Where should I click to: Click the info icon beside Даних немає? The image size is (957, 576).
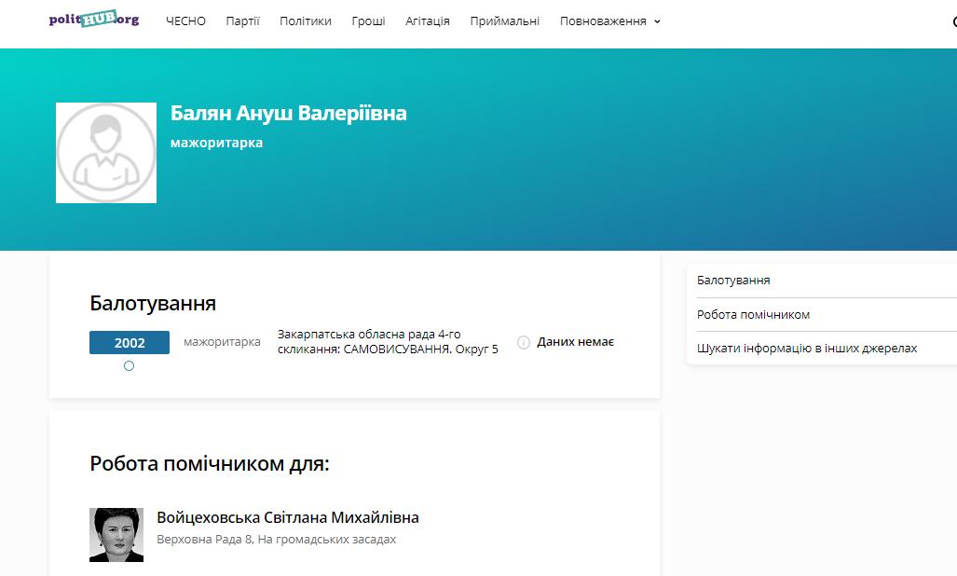524,342
